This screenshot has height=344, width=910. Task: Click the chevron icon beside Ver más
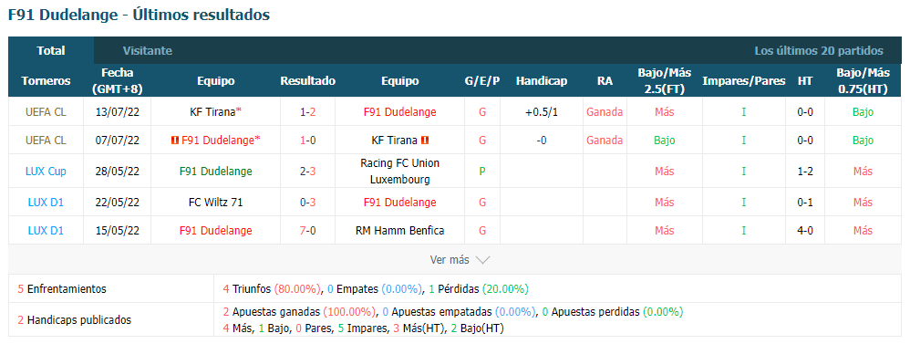click(483, 260)
